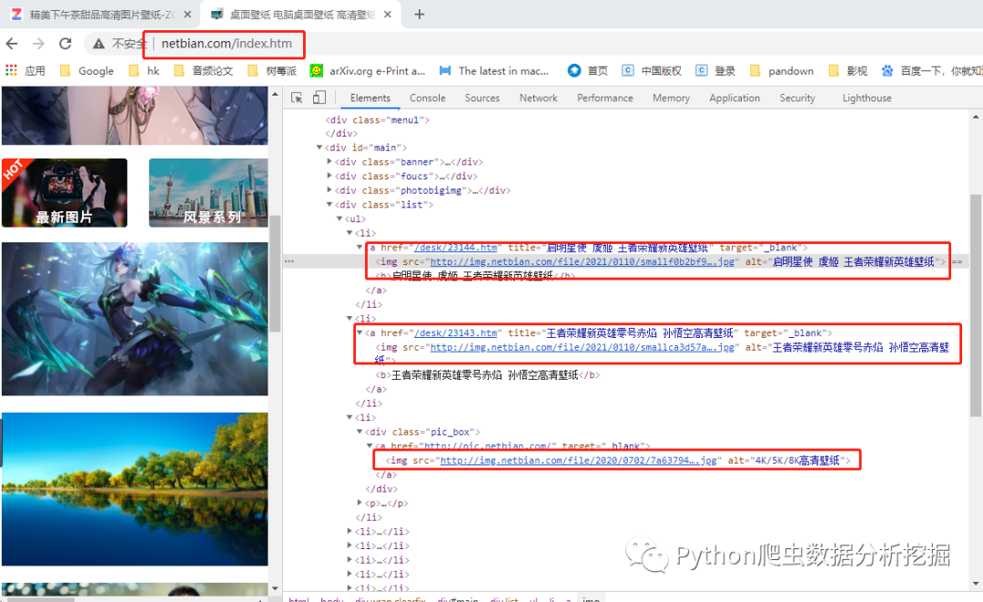The height and width of the screenshot is (602, 983).
Task: Collapse the anchor node for /desk/23143.htm
Action: [x=360, y=333]
